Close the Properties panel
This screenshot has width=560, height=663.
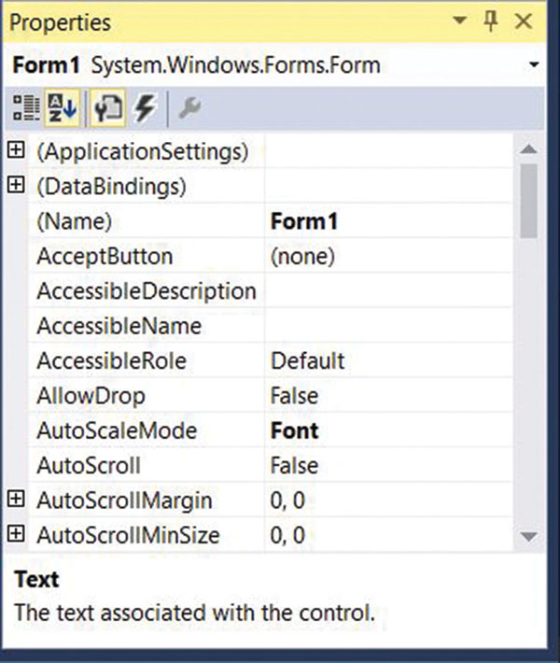pyautogui.click(x=524, y=21)
